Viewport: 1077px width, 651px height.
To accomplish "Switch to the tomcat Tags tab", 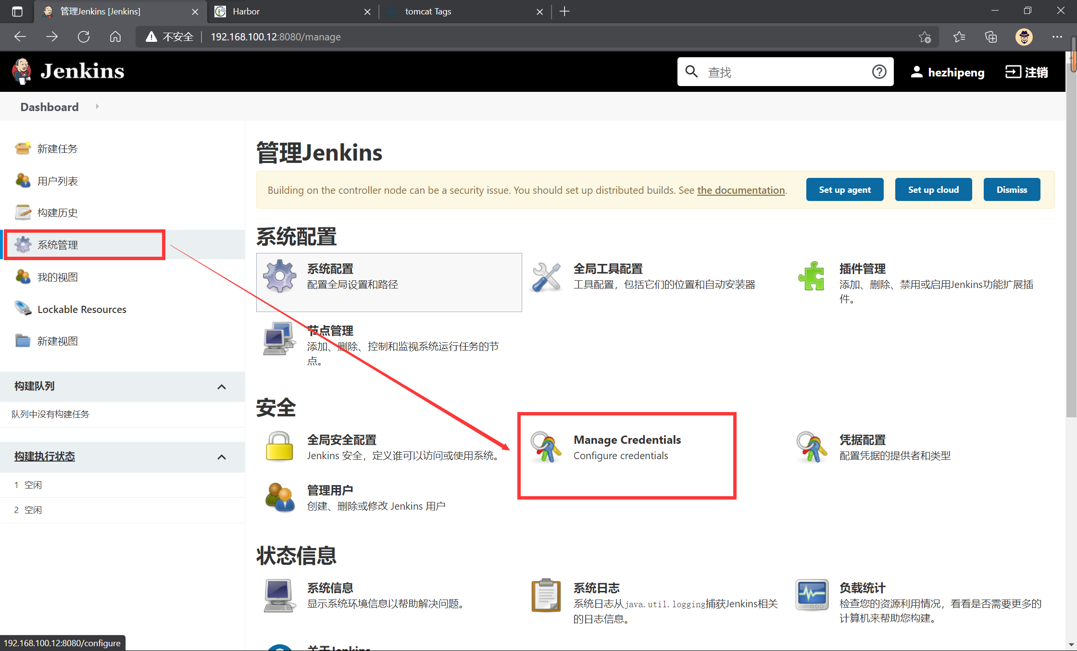I will [x=428, y=11].
